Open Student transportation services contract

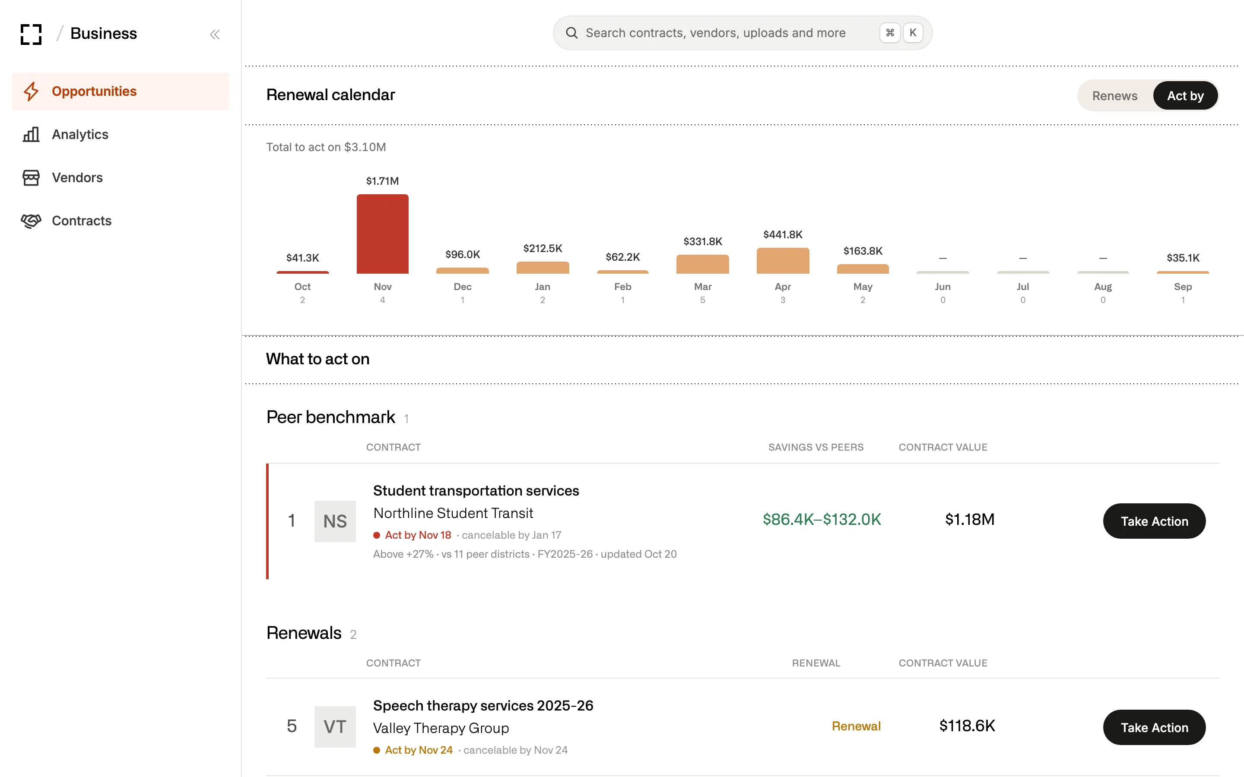click(x=476, y=491)
